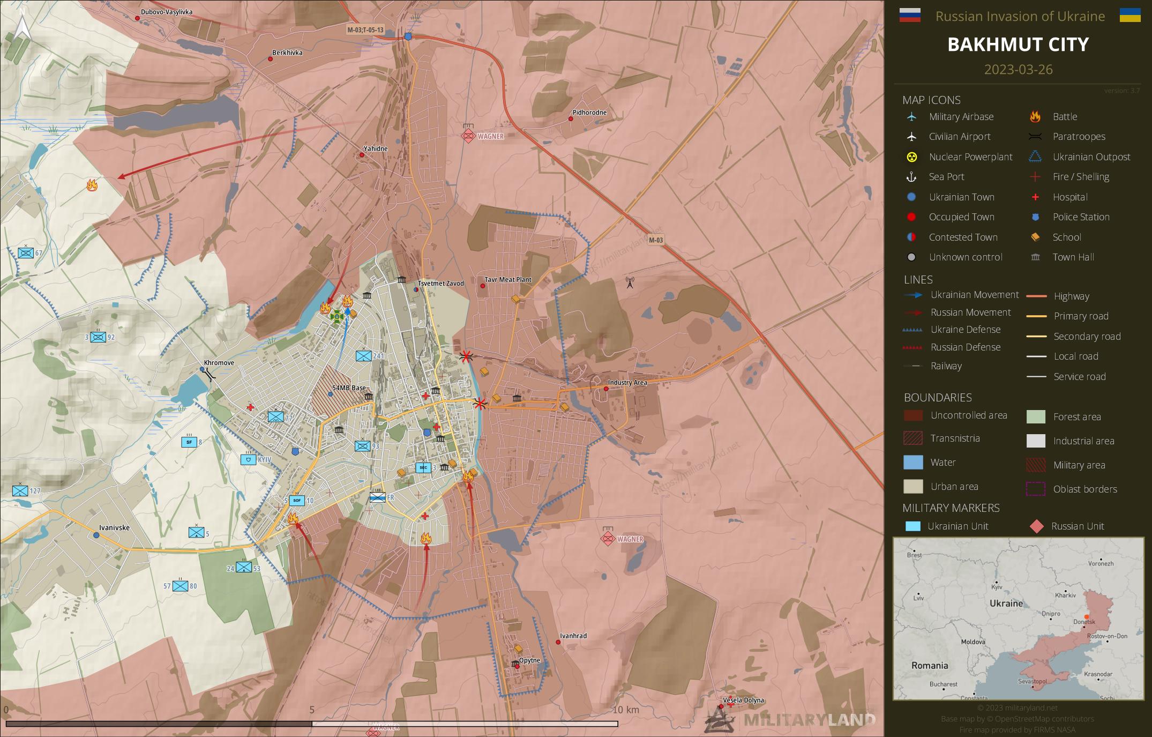The height and width of the screenshot is (737, 1152).
Task: Click the Military Airbase legend icon
Action: [911, 117]
